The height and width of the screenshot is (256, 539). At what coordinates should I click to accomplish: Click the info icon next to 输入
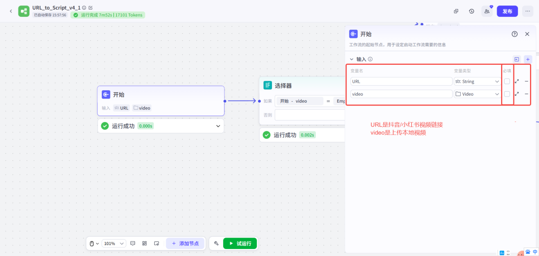[370, 59]
